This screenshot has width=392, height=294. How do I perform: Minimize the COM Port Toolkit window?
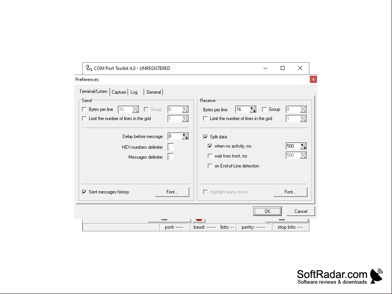click(265, 68)
